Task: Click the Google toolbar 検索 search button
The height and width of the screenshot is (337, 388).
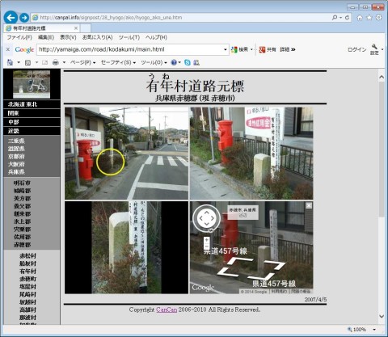Action: (240, 49)
